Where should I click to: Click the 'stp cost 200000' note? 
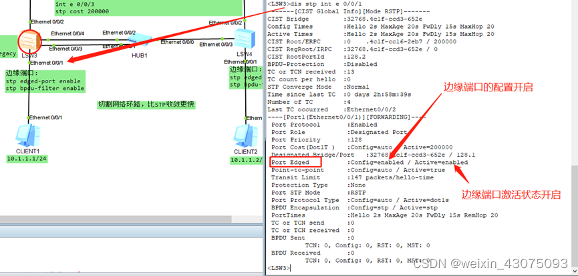click(x=82, y=11)
